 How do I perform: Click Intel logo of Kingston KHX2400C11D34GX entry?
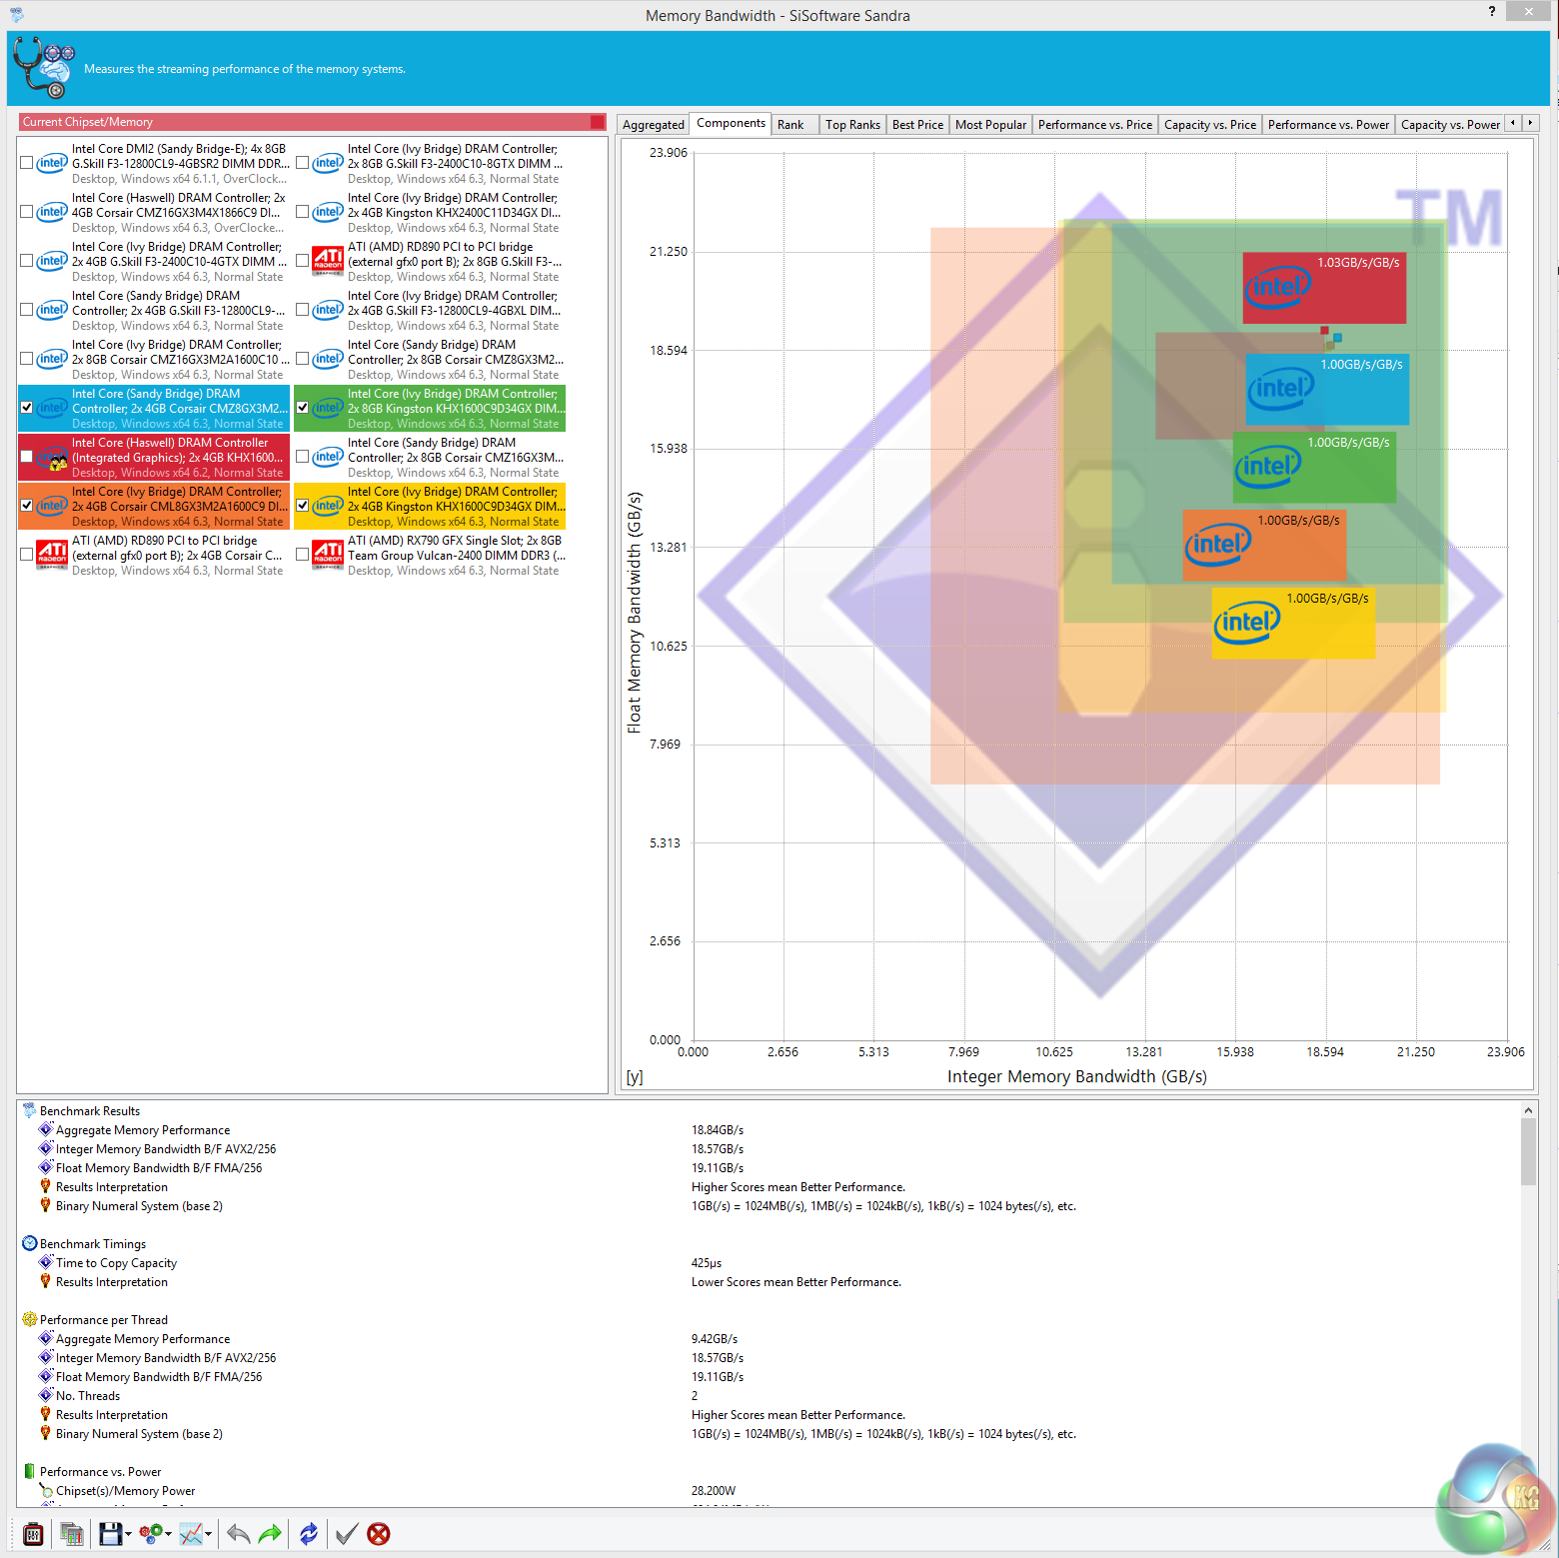328,212
